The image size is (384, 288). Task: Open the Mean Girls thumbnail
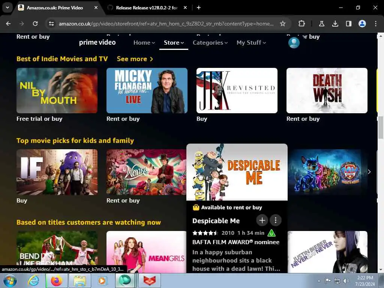(147, 252)
